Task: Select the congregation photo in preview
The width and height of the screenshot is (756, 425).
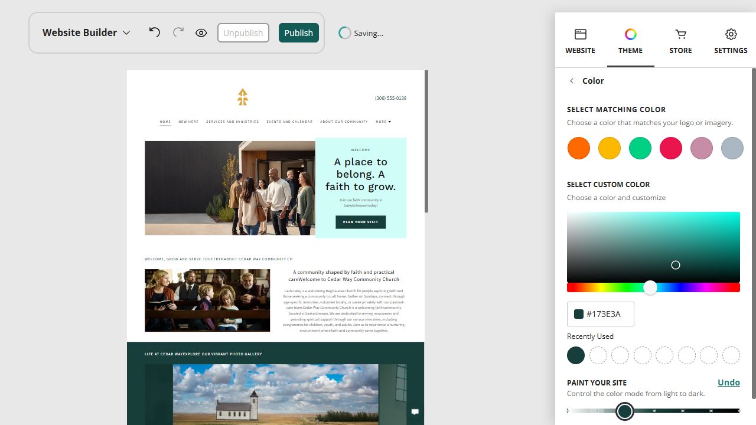Action: click(207, 300)
